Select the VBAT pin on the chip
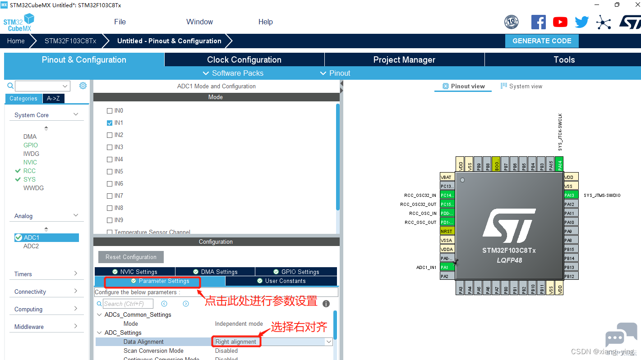 click(x=447, y=177)
